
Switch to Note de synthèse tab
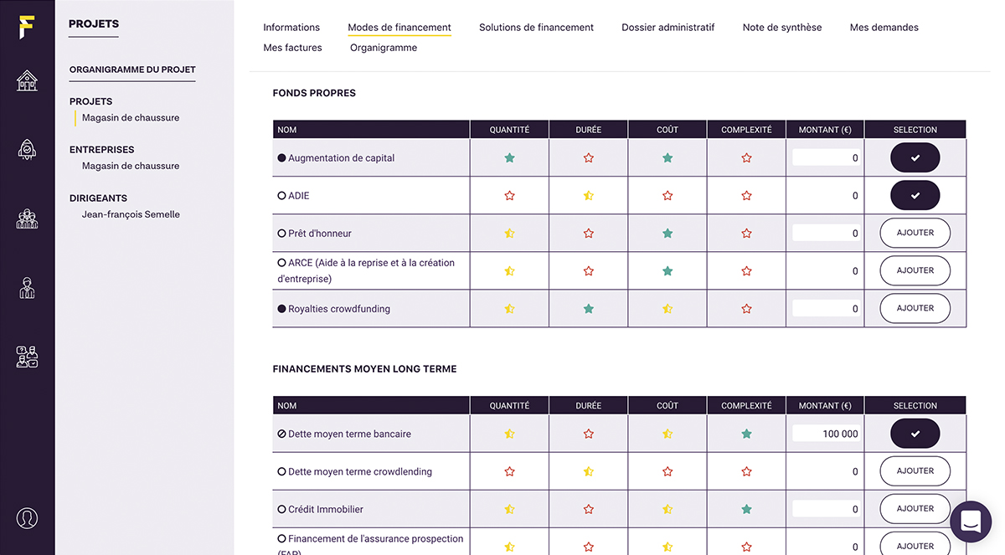point(782,28)
